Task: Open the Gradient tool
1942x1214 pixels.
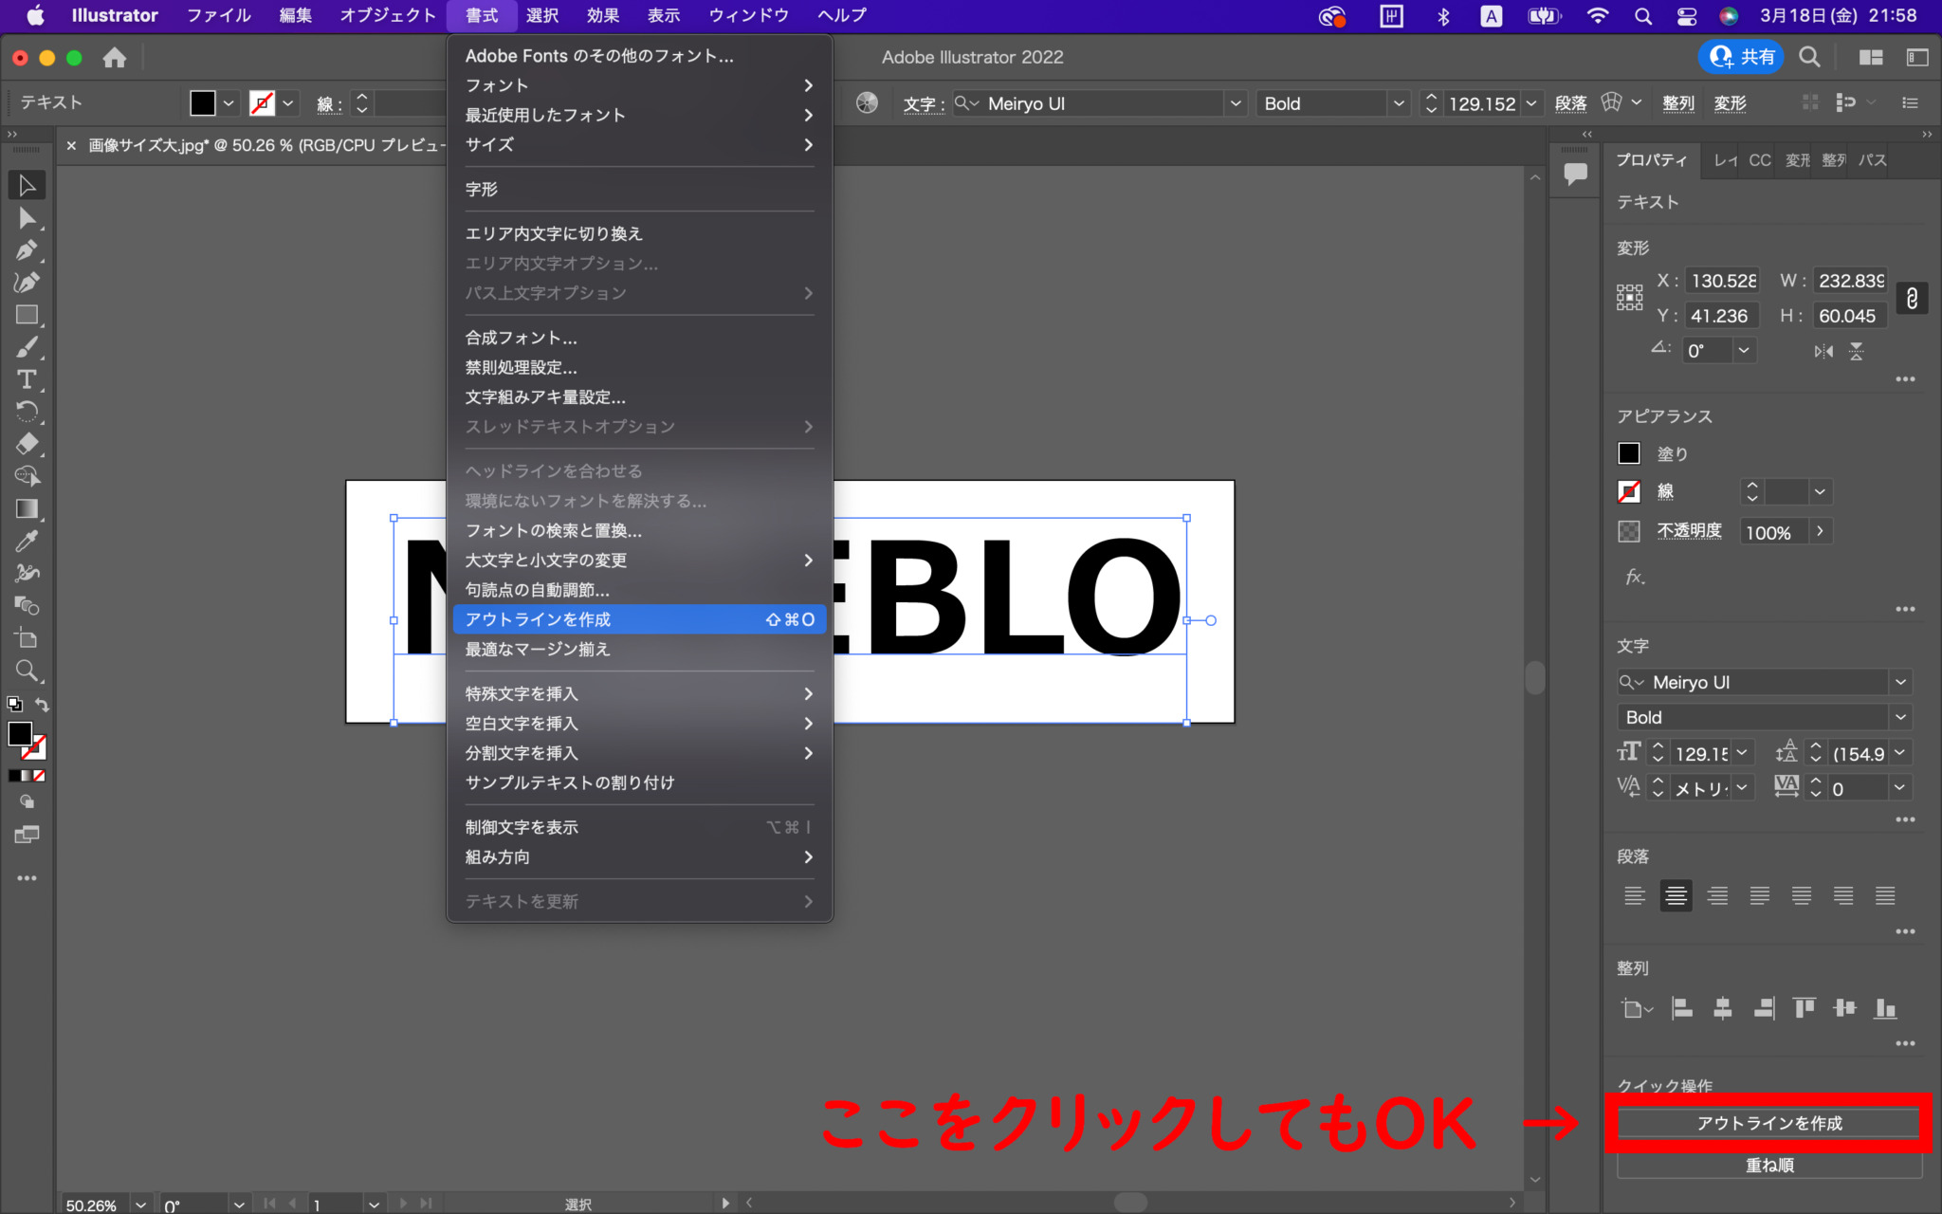Action: 27,508
